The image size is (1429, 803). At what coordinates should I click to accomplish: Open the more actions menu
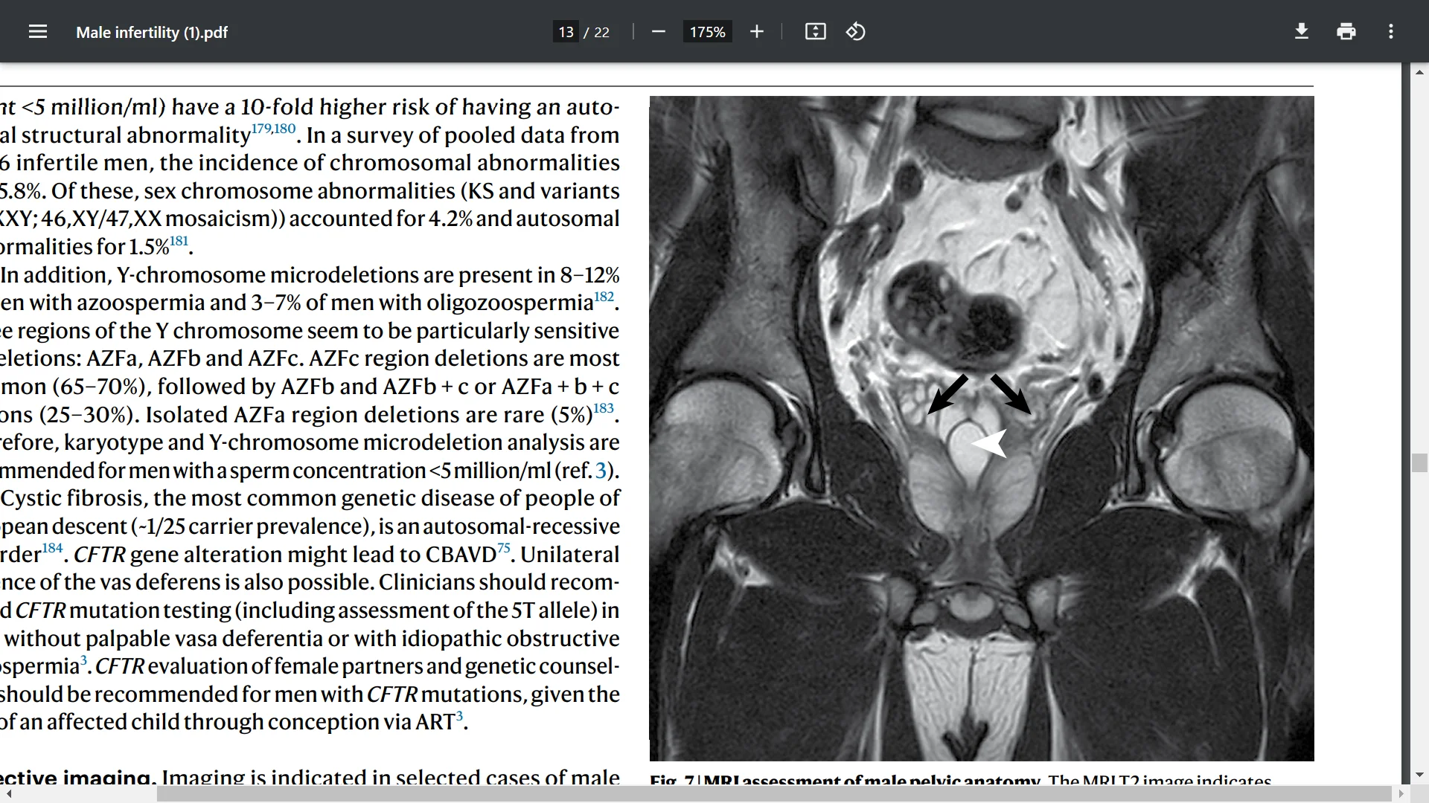coord(1391,32)
